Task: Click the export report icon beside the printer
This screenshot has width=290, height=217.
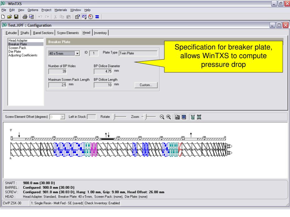Action: pyautogui.click(x=31, y=17)
